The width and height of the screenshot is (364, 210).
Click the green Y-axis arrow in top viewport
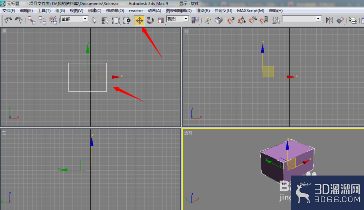pyautogui.click(x=87, y=49)
